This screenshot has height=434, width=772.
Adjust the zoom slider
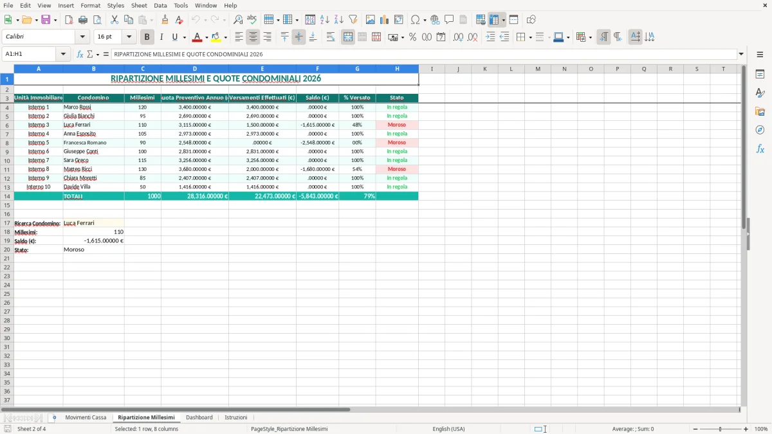720,429
